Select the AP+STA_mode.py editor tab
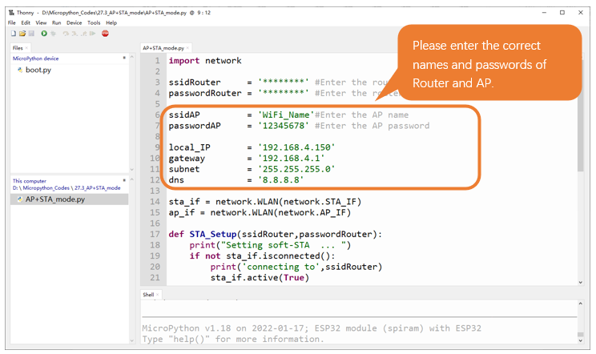The image size is (596, 354). point(163,48)
